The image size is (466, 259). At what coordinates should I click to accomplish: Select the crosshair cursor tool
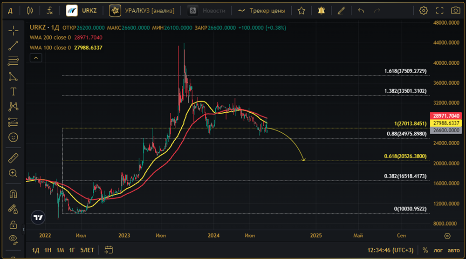click(x=13, y=31)
